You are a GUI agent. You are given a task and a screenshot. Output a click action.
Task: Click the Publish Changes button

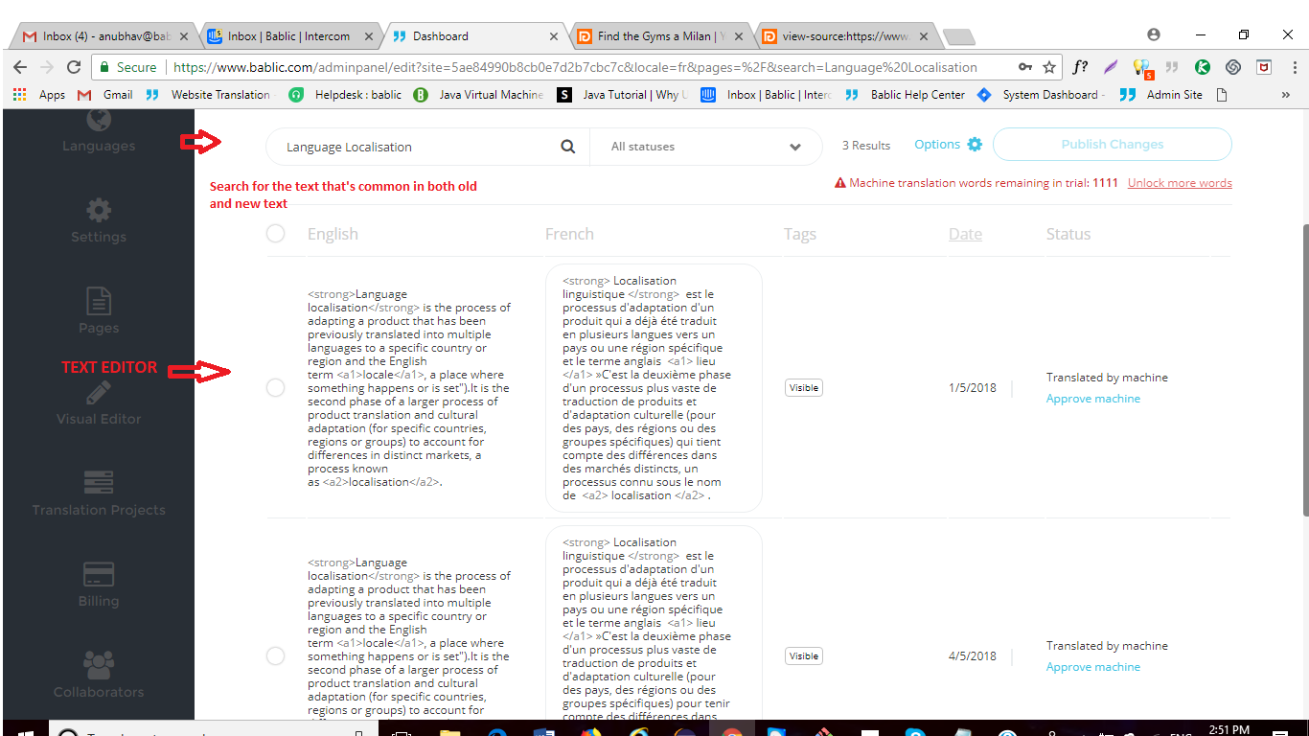click(1112, 145)
